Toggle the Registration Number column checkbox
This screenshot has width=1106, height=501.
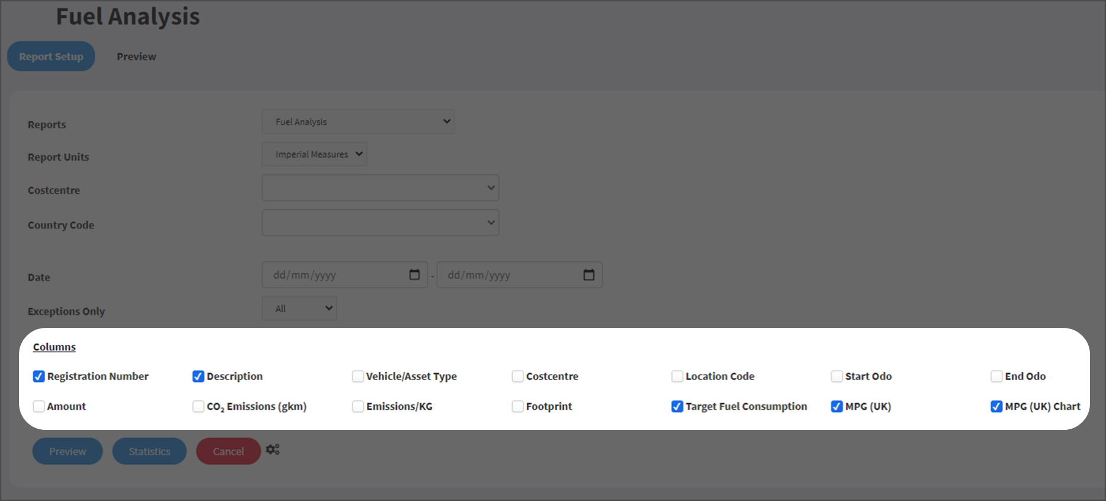(x=39, y=376)
